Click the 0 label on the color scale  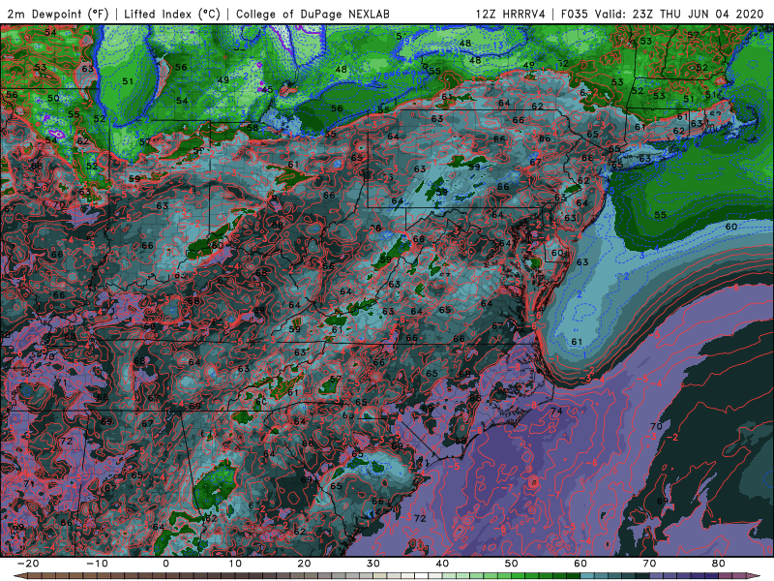point(165,564)
